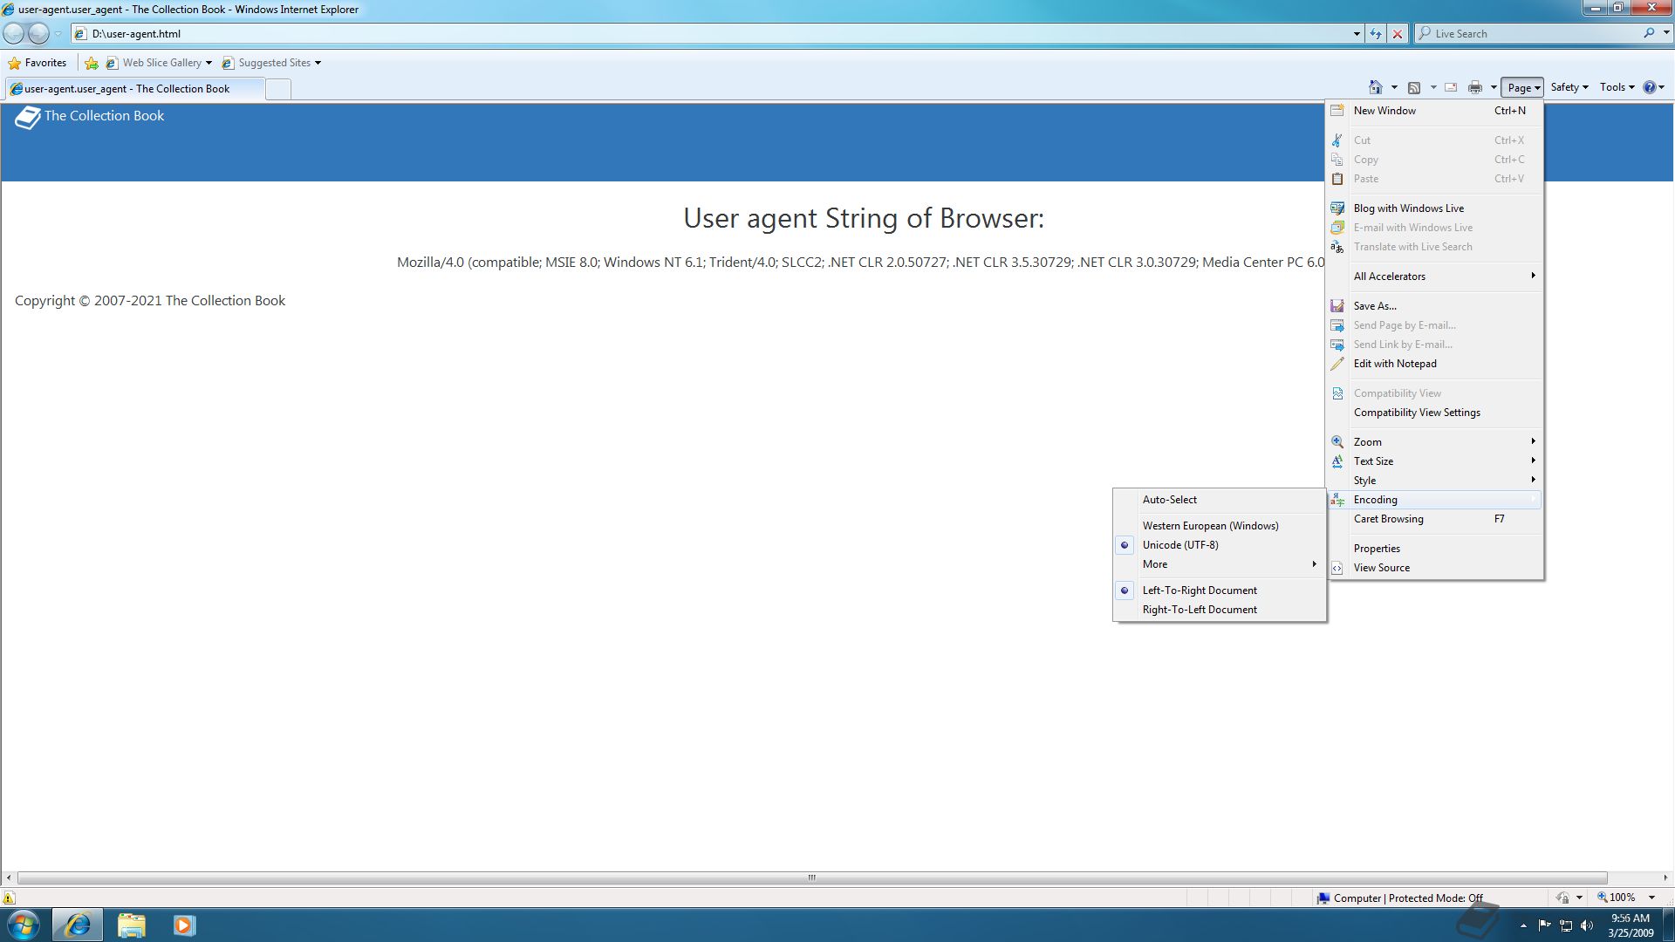Click the D:\user-agent.html address field
This screenshot has height=942, width=1675.
[x=711, y=34]
